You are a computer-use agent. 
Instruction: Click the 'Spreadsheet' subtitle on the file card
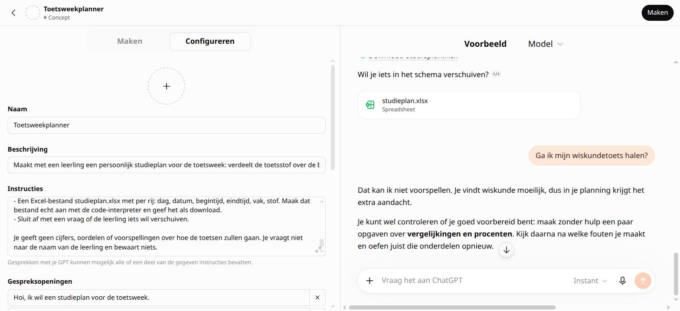398,110
